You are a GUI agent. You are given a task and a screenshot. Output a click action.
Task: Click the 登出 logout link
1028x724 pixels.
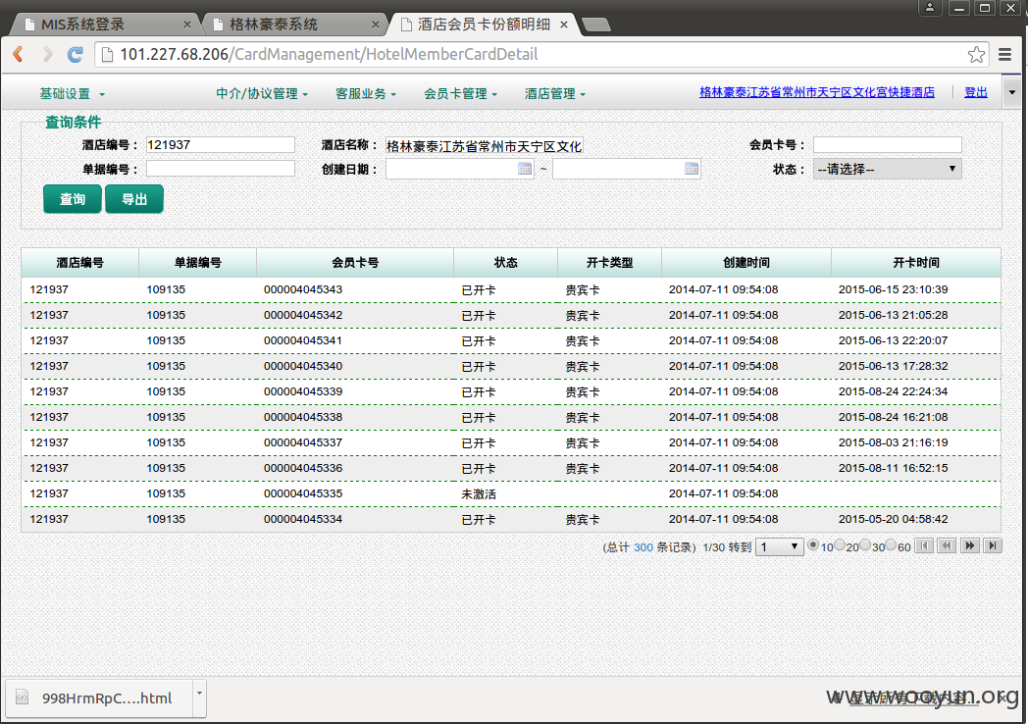[x=976, y=92]
